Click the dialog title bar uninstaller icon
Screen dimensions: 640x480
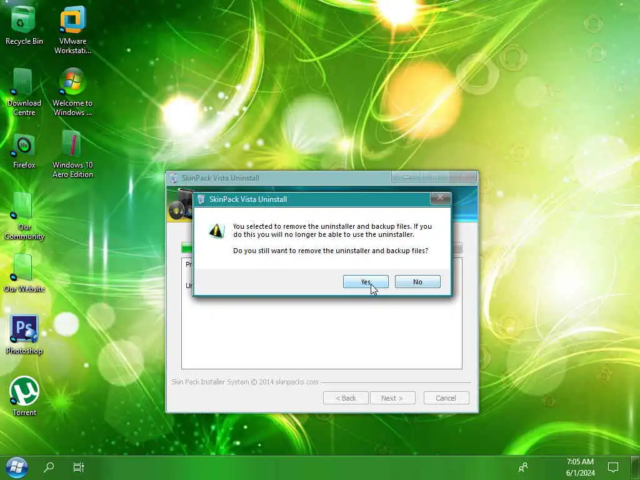(201, 199)
